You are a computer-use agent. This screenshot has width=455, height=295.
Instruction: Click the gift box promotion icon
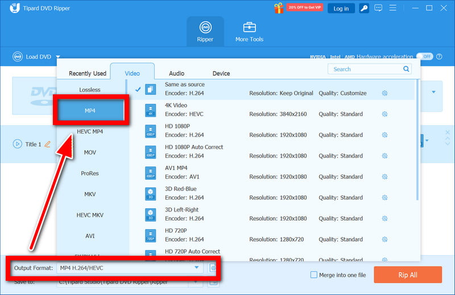point(279,9)
